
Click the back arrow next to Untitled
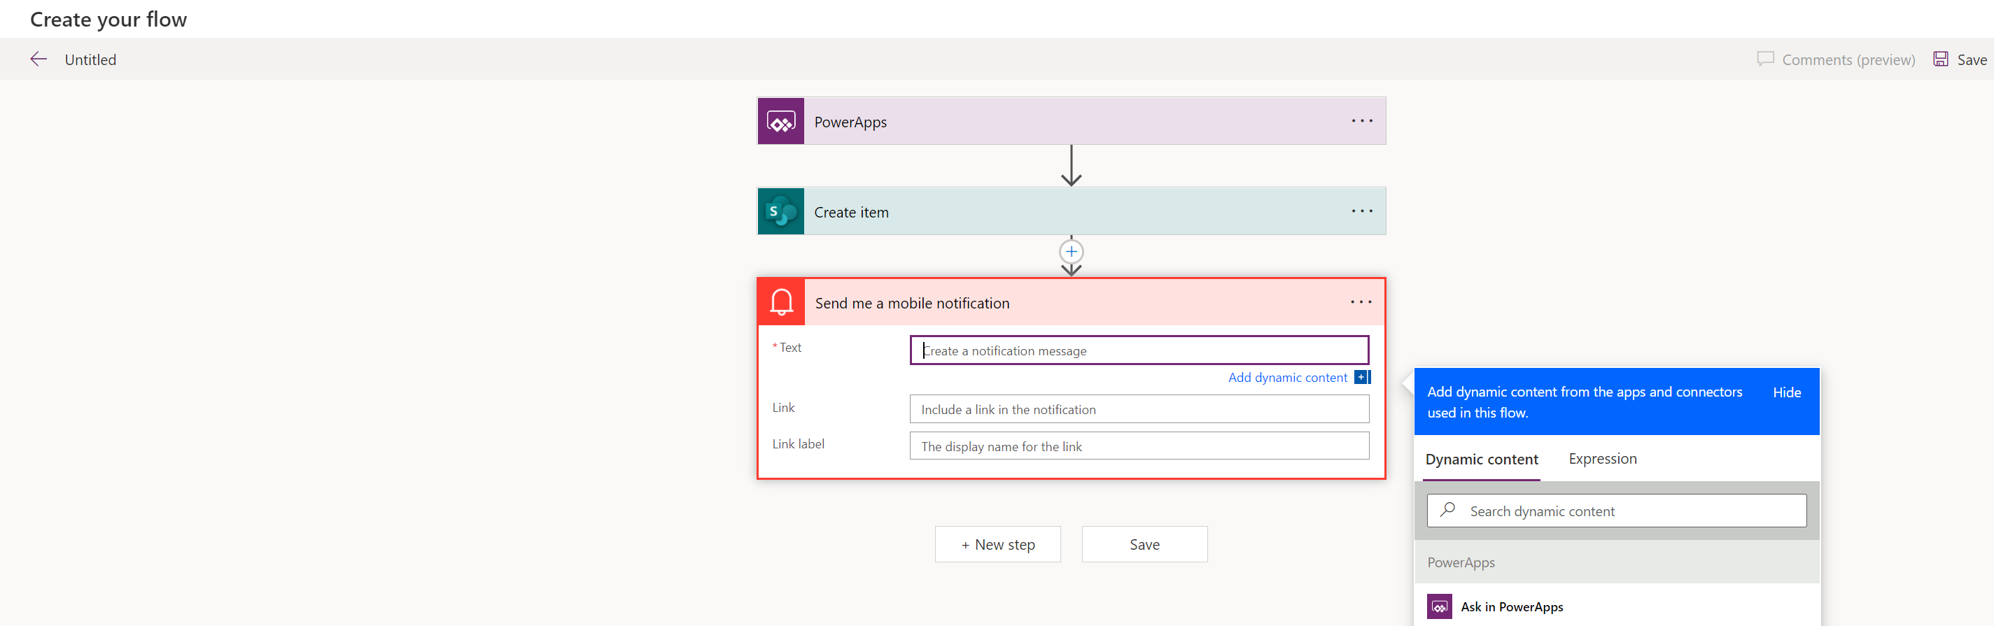coord(38,59)
